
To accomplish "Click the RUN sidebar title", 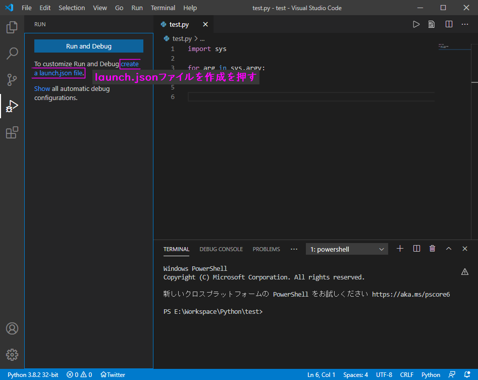I will click(40, 24).
